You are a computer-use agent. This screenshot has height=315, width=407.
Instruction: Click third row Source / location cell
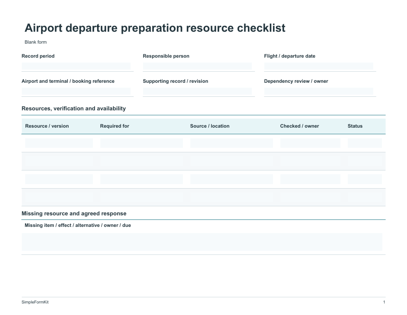[x=231, y=179]
